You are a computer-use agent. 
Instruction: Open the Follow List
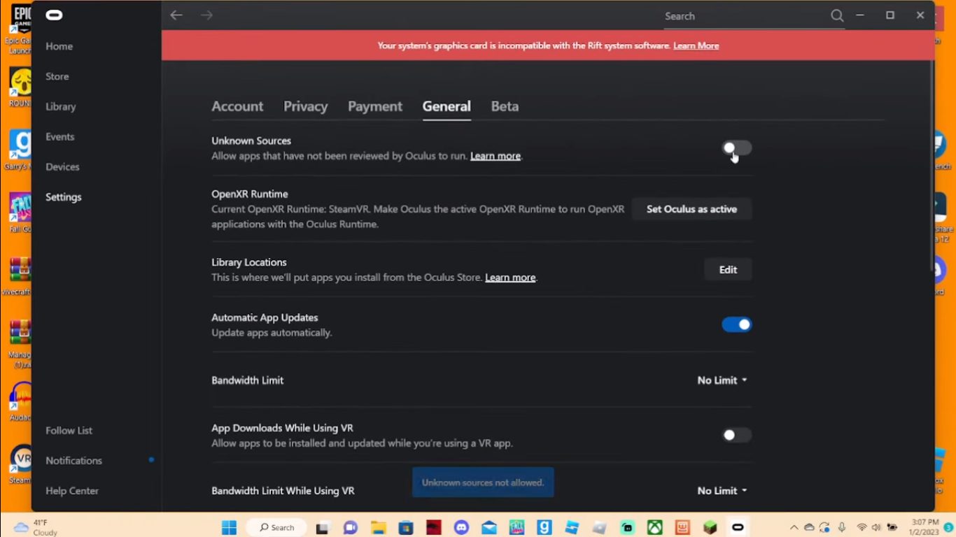point(69,431)
